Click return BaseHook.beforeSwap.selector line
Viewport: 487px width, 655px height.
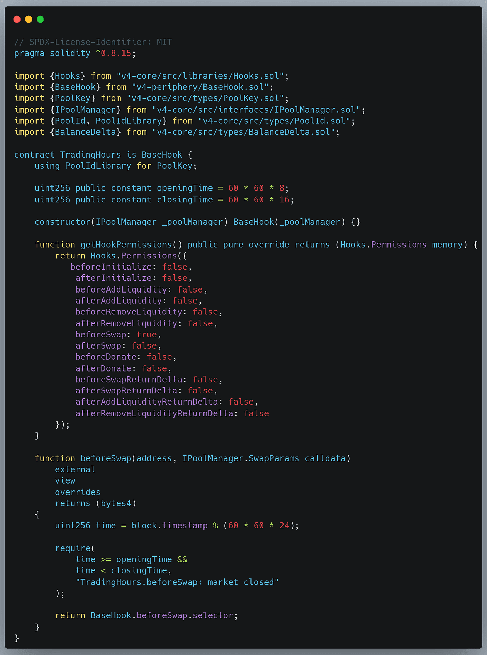pyautogui.click(x=146, y=616)
